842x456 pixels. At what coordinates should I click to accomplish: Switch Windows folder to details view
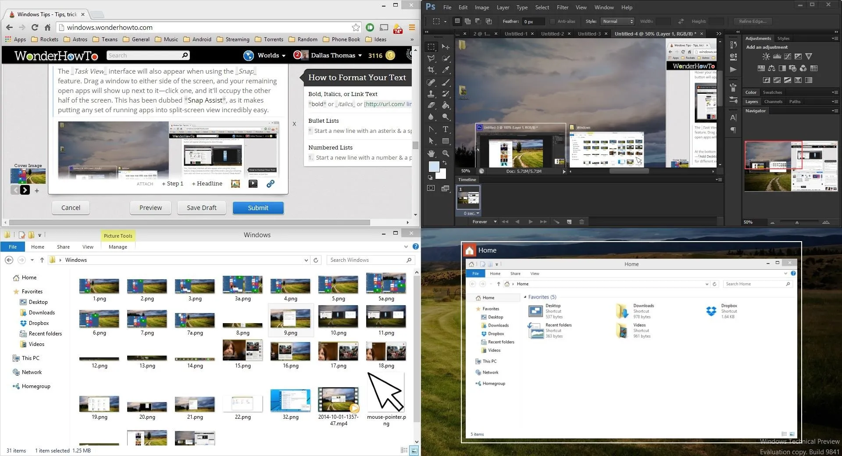pyautogui.click(x=404, y=450)
